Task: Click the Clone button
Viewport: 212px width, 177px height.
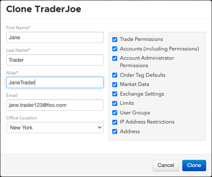Action: click(x=194, y=165)
